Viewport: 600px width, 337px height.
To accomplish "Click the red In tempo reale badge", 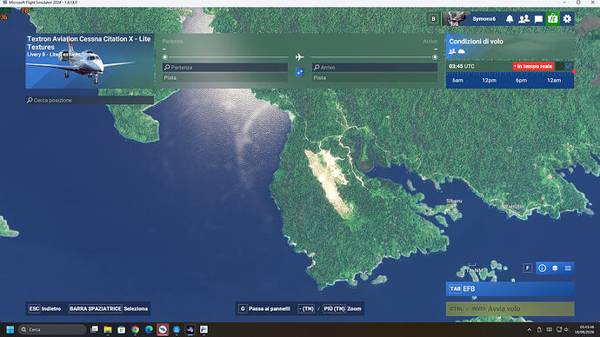I will tap(533, 66).
